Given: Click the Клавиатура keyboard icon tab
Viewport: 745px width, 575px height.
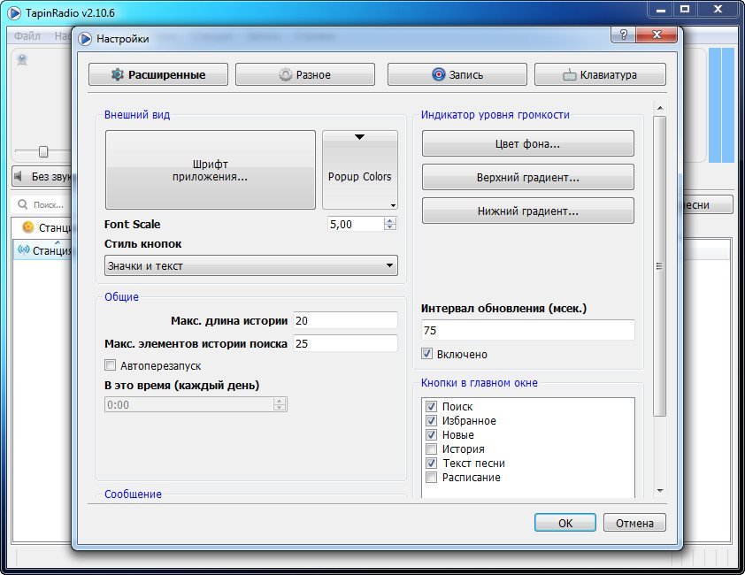Looking at the screenshot, I should (x=600, y=75).
